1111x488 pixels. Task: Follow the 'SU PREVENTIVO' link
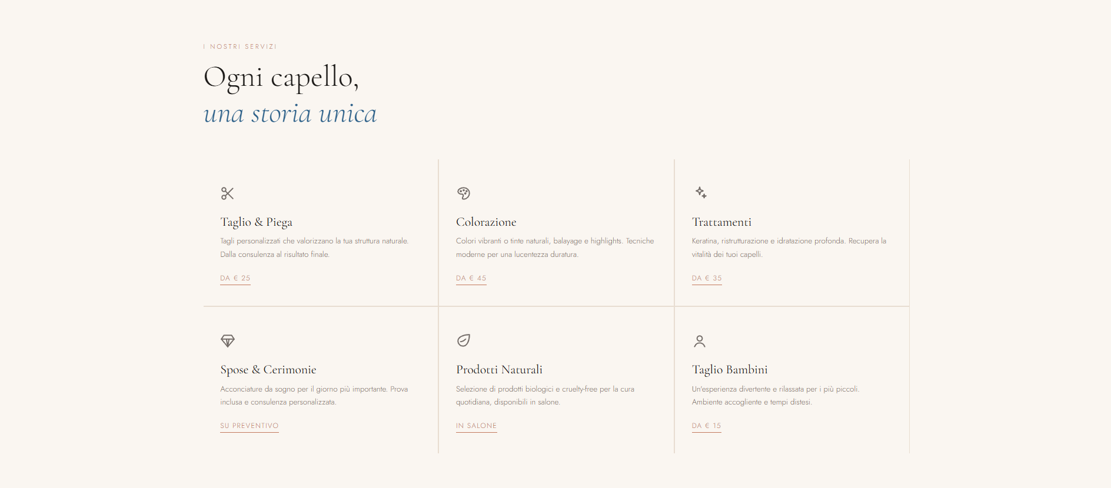tap(250, 426)
